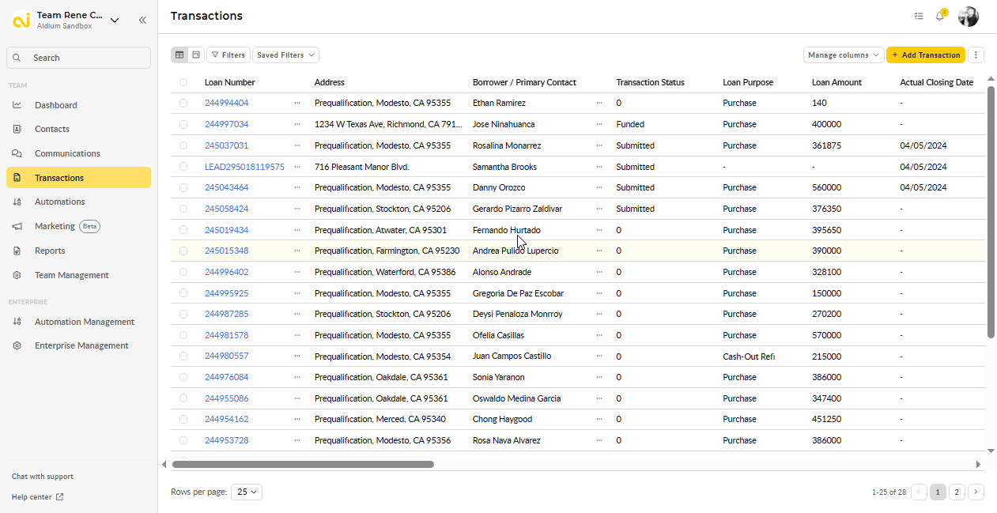This screenshot has height=513, width=997.
Task: Select the row checkbox for loan 245043464
Action: [183, 187]
